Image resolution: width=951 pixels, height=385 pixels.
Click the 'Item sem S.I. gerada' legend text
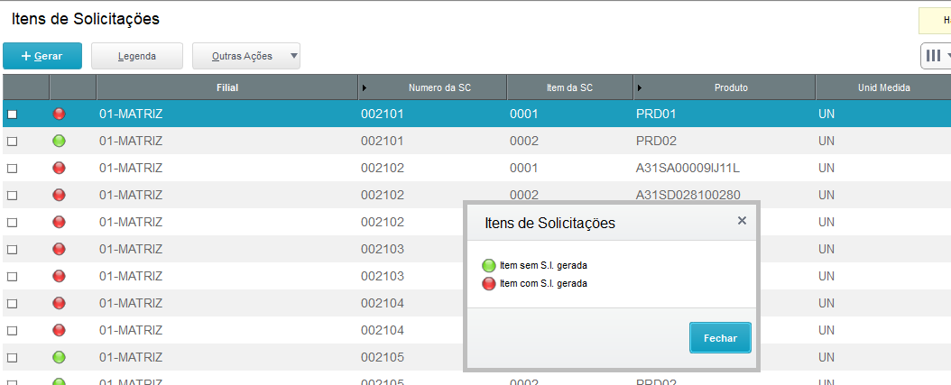point(543,266)
